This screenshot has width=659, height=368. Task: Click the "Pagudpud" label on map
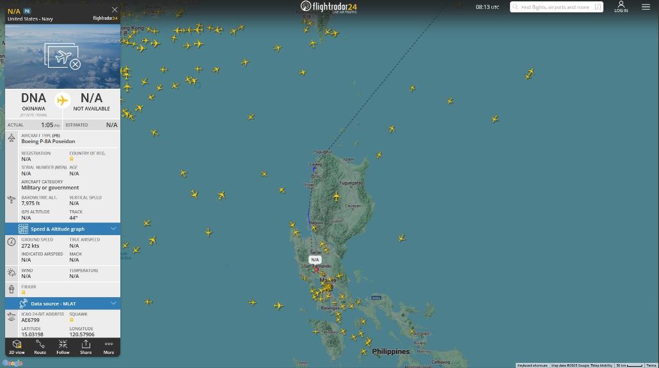pos(322,152)
